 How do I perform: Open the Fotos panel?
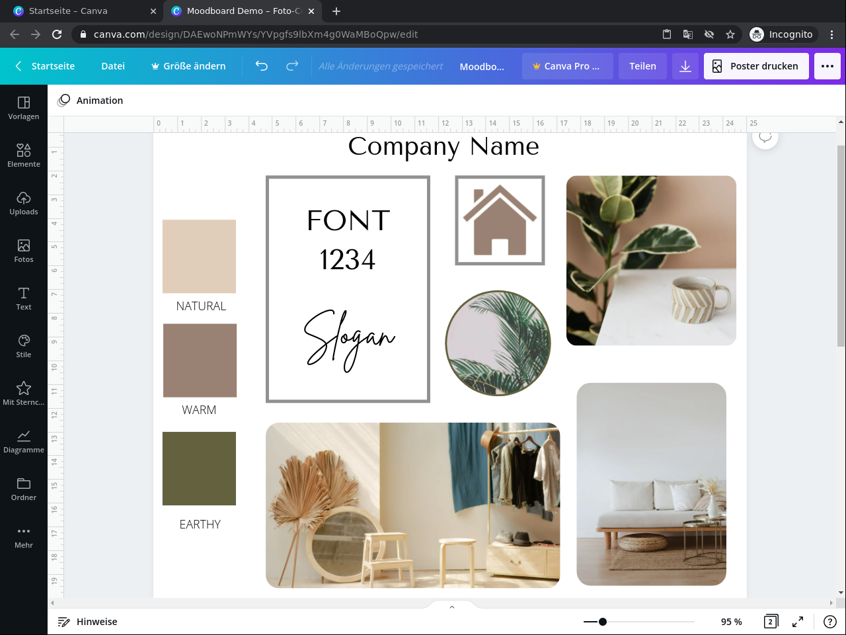24,251
